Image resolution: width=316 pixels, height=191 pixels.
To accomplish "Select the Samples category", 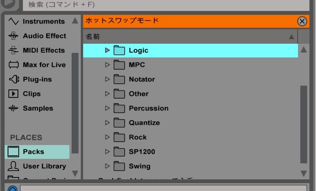I will click(37, 108).
